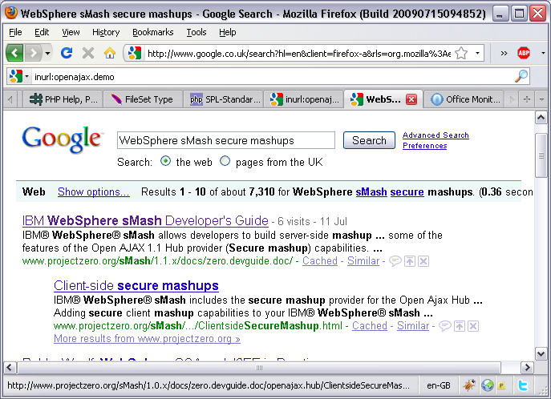Open the View menu
The width and height of the screenshot is (551, 399).
[x=71, y=32]
